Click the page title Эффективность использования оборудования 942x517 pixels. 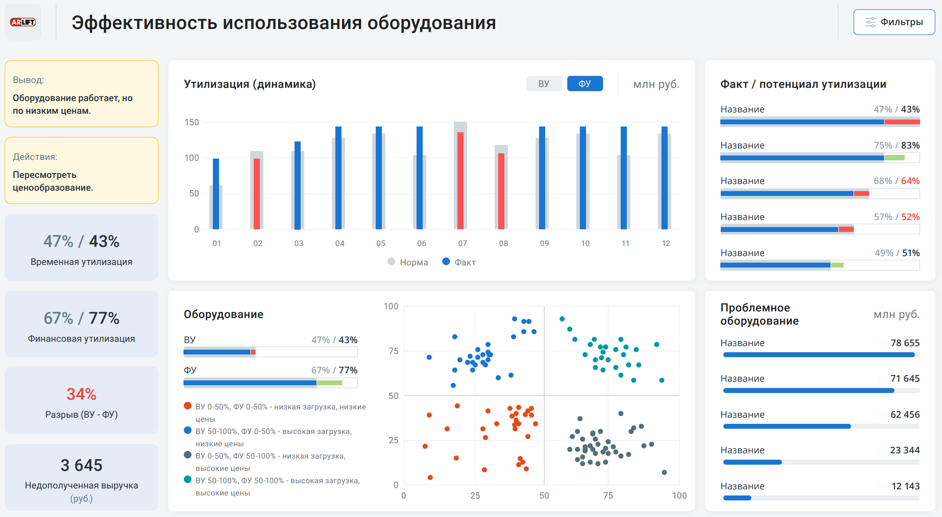284,23
